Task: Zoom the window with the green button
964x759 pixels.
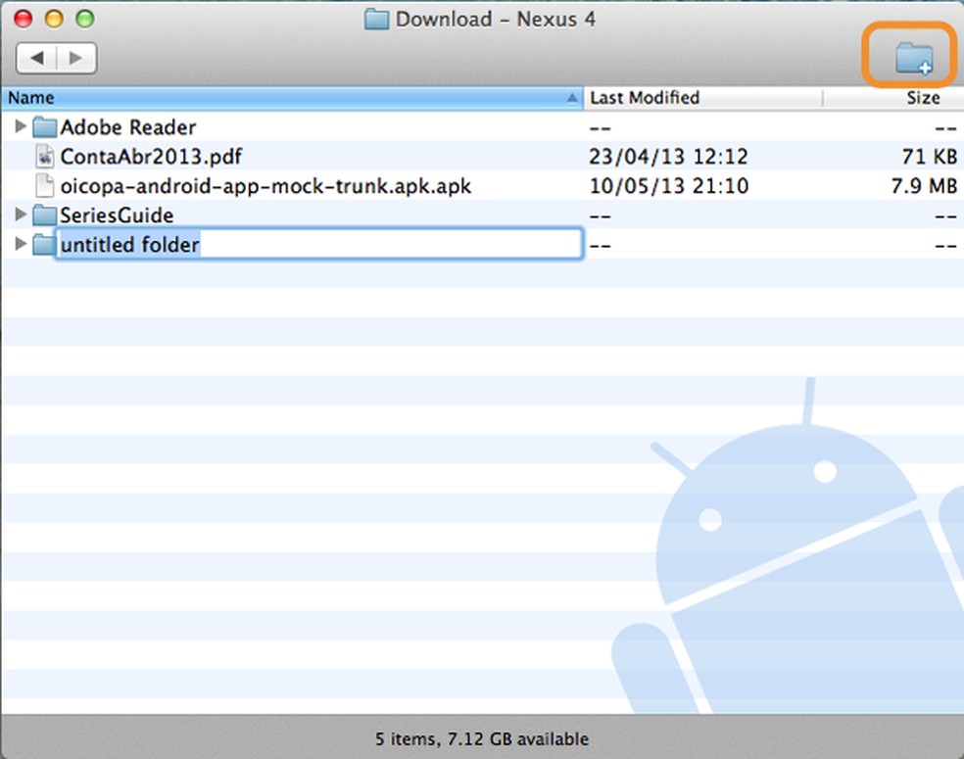Action: [x=85, y=19]
